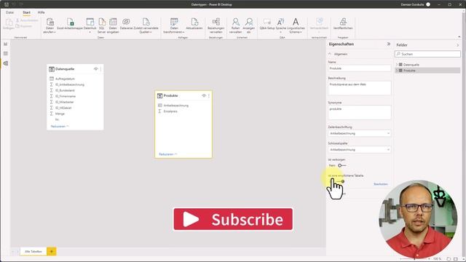Open the Datenhub ribbon button
This screenshot has width=466, height=262.
pyautogui.click(x=90, y=25)
